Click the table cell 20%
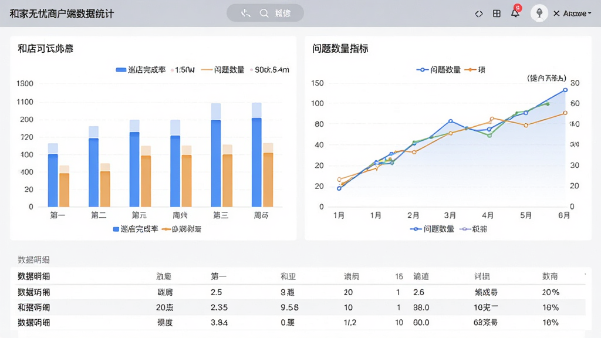This screenshot has width=601, height=338. click(551, 292)
